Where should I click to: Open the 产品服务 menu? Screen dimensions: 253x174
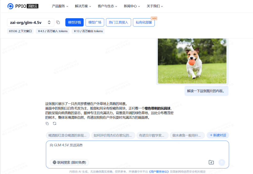point(59,6)
